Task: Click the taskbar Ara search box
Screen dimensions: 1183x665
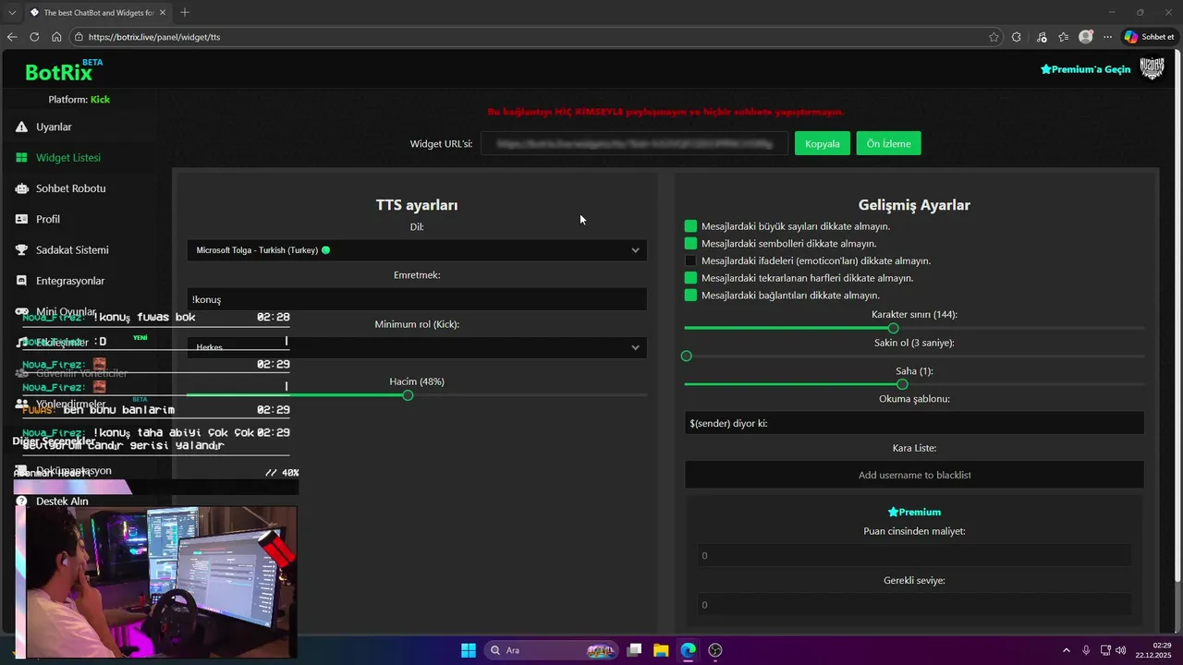Action: tap(551, 650)
